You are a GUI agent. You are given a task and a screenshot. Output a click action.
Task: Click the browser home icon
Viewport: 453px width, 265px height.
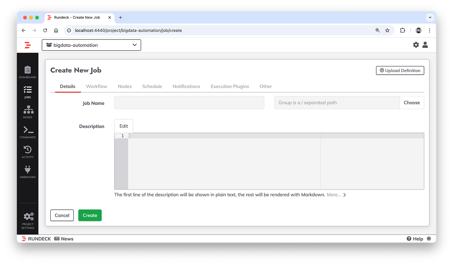click(56, 30)
